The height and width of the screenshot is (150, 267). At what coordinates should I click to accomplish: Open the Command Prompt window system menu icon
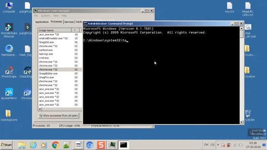point(85,24)
